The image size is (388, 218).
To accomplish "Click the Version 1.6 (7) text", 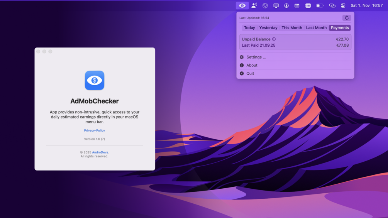I will click(94, 139).
